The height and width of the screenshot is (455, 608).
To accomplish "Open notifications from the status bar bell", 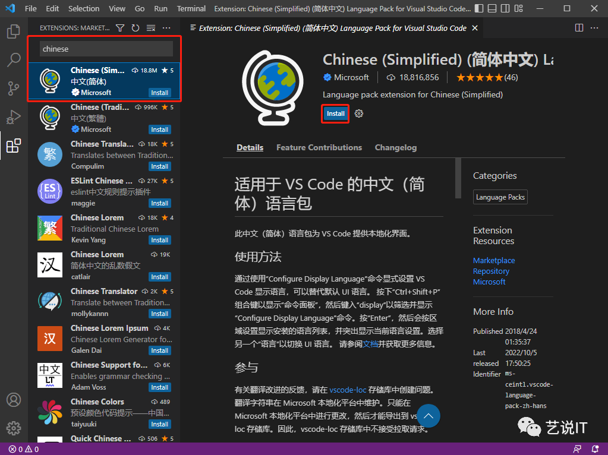I will (x=594, y=449).
